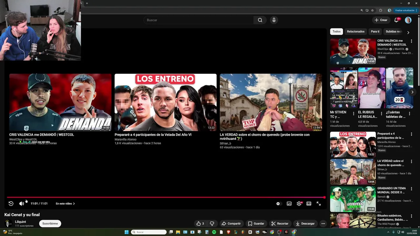Image resolution: width=420 pixels, height=236 pixels.
Task: Click the 'Finalizar actualización' browser button
Action: (406, 10)
